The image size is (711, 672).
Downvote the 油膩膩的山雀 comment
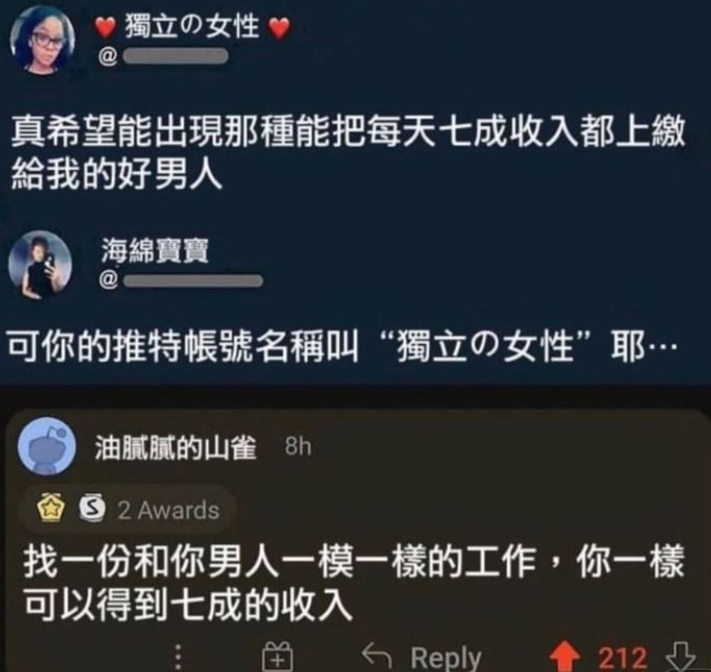(681, 656)
